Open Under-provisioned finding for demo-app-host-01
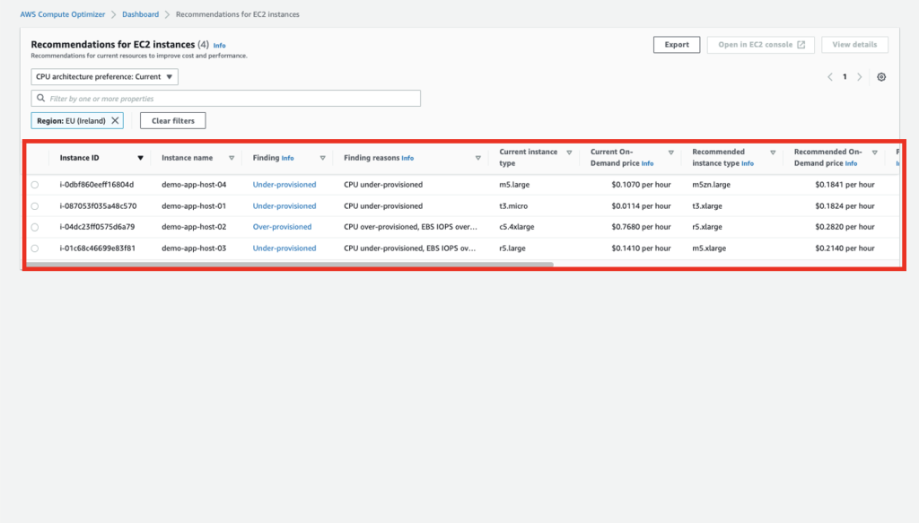 (284, 206)
